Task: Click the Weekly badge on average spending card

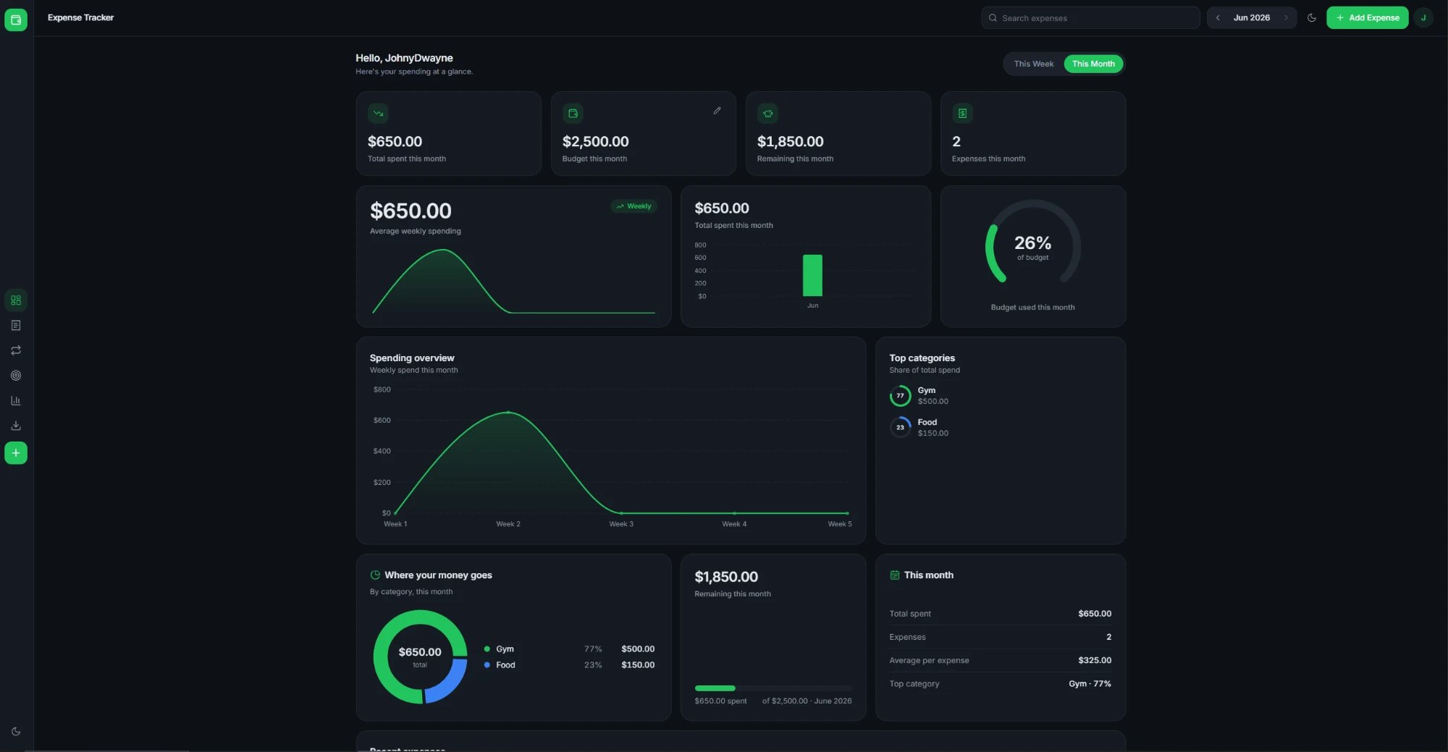Action: pyautogui.click(x=633, y=206)
